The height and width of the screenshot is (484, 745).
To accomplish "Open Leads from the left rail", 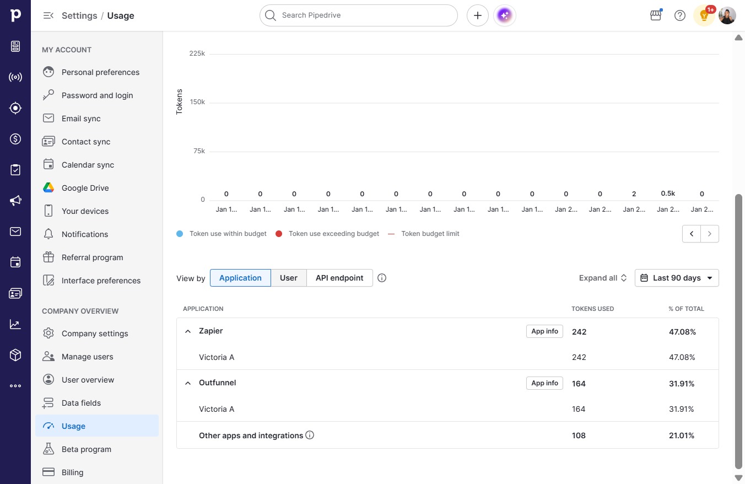I will coord(15,46).
